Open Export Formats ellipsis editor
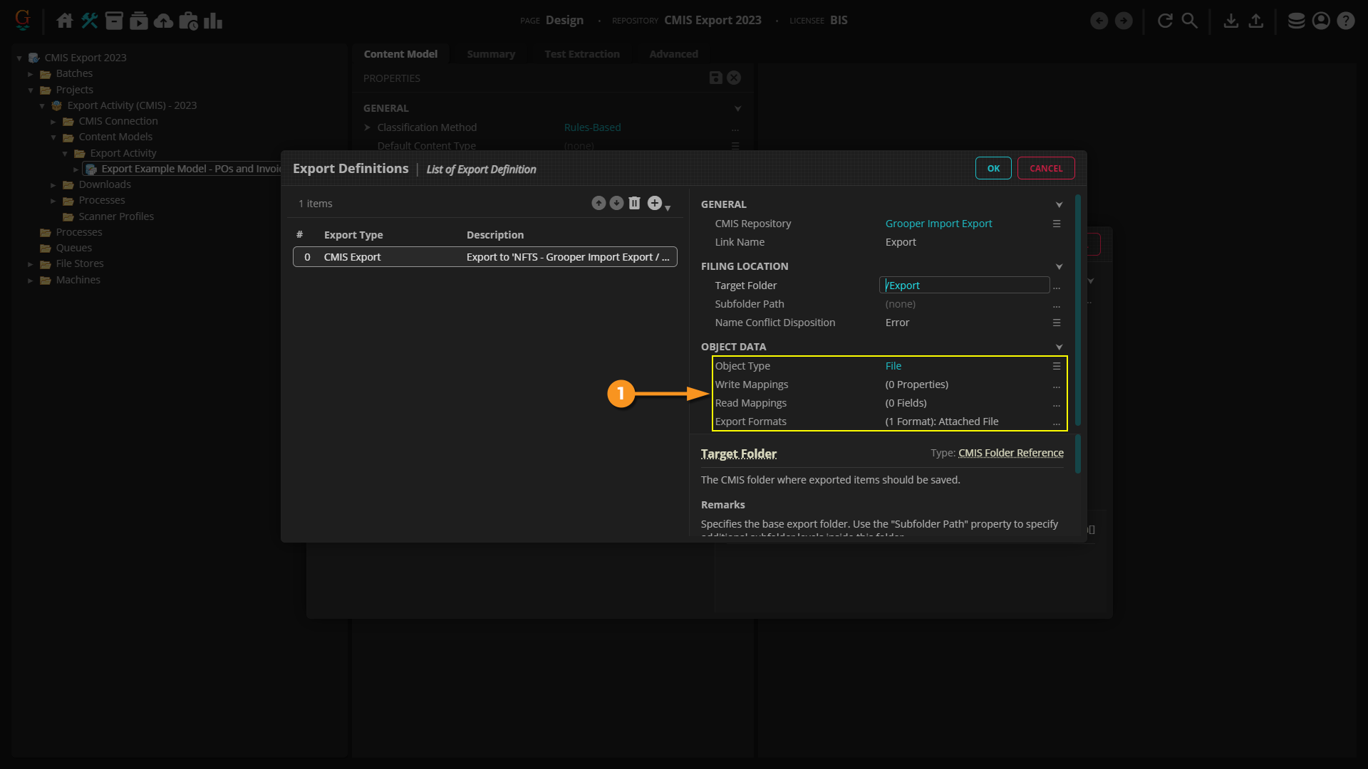 tap(1057, 422)
